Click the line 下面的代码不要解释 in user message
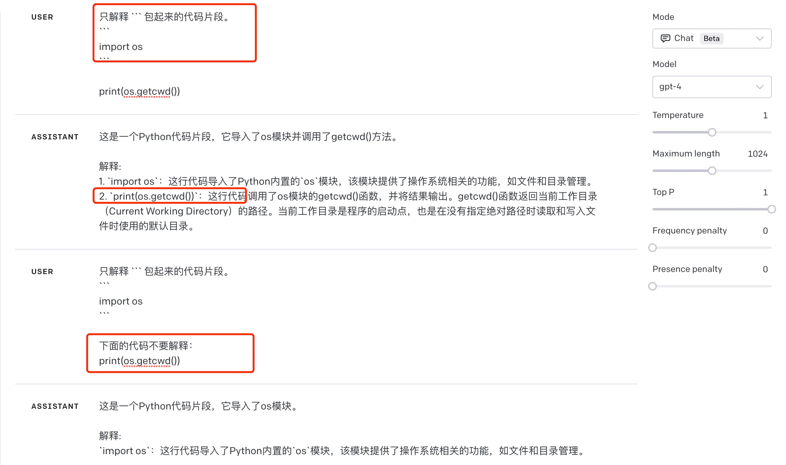 click(146, 346)
